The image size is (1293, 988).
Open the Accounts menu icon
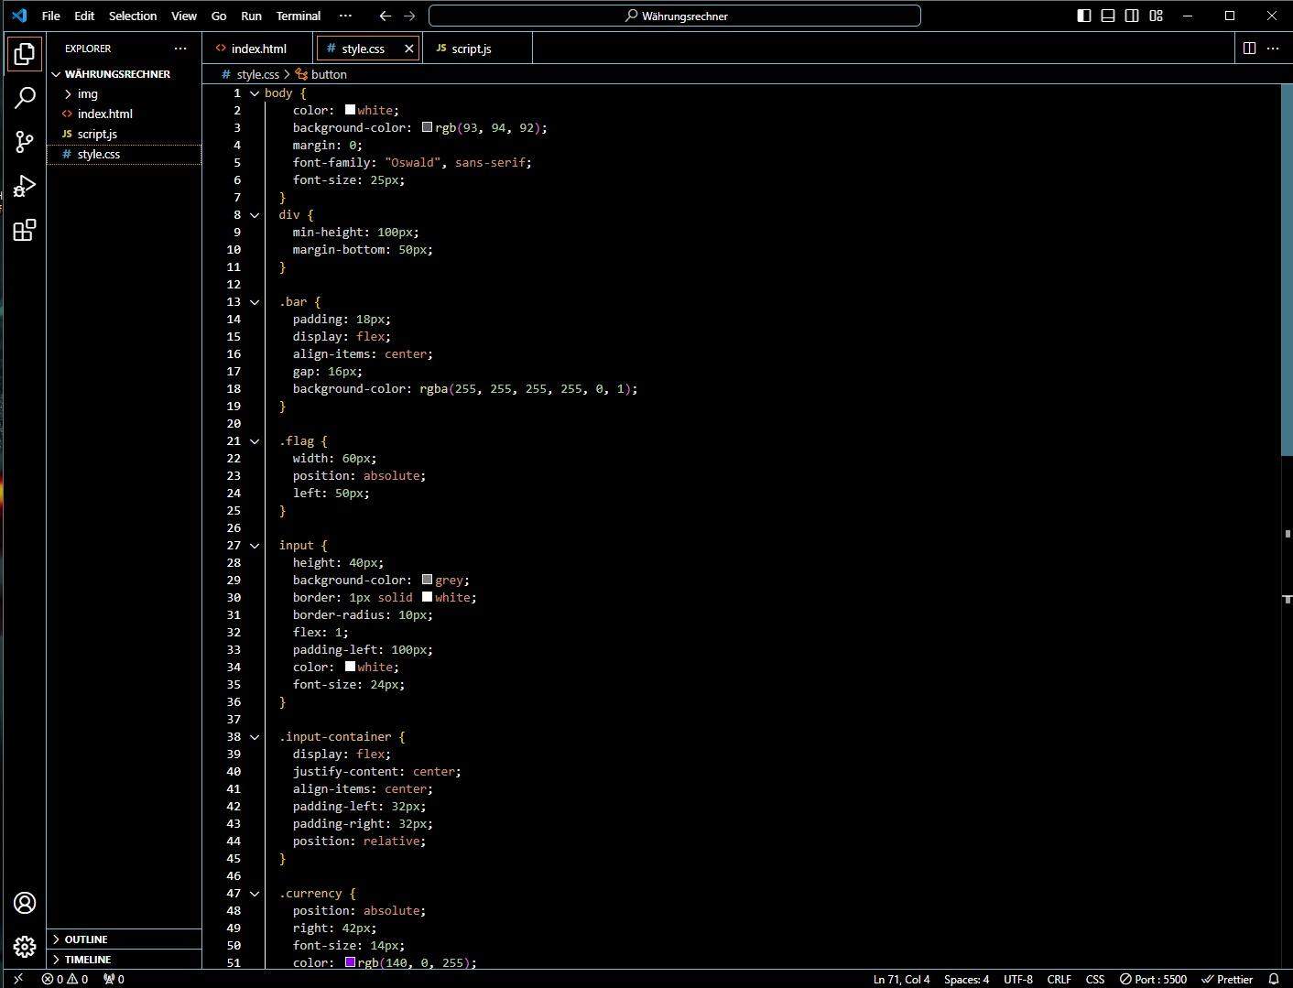(x=25, y=903)
